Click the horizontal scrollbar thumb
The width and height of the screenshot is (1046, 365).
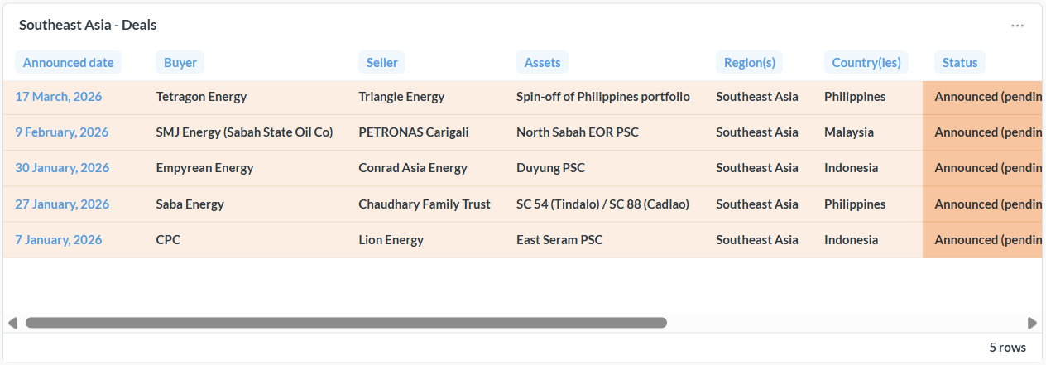point(346,323)
